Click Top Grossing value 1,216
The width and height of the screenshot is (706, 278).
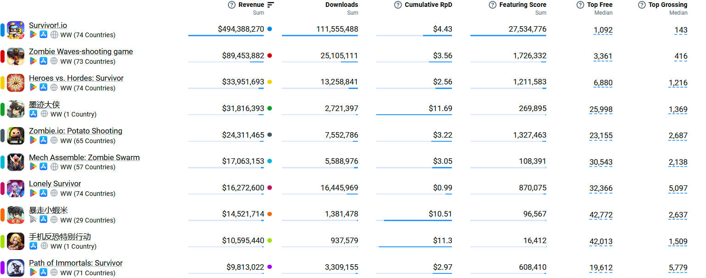678,83
